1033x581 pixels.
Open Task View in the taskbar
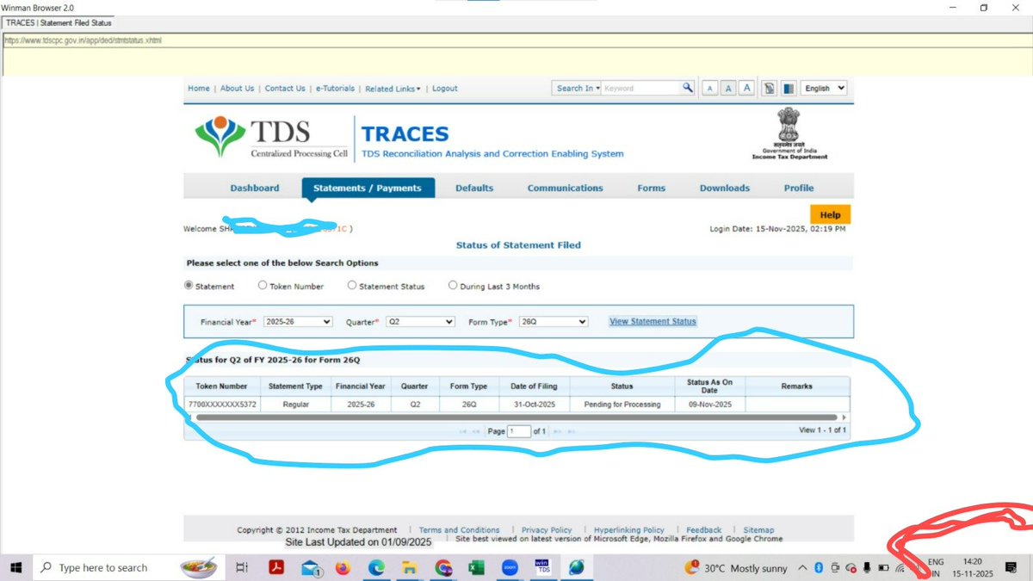(242, 567)
